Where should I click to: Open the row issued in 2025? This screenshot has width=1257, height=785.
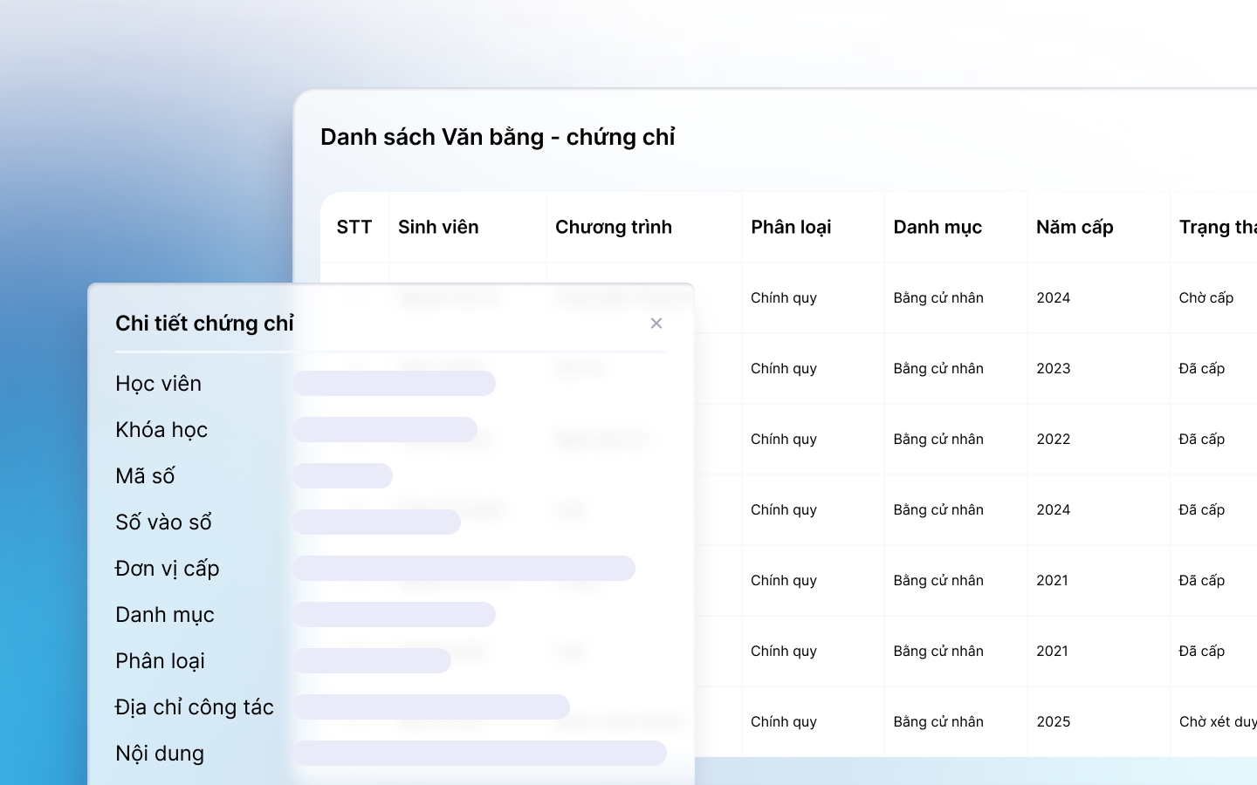[1053, 722]
